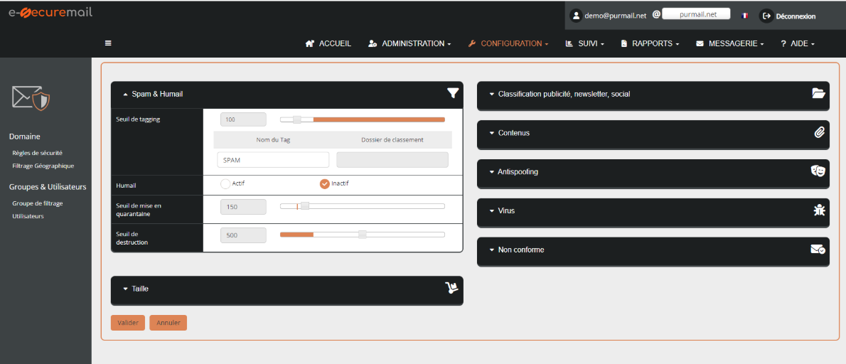Click the envelope icon on Non conforme panel

point(818,249)
